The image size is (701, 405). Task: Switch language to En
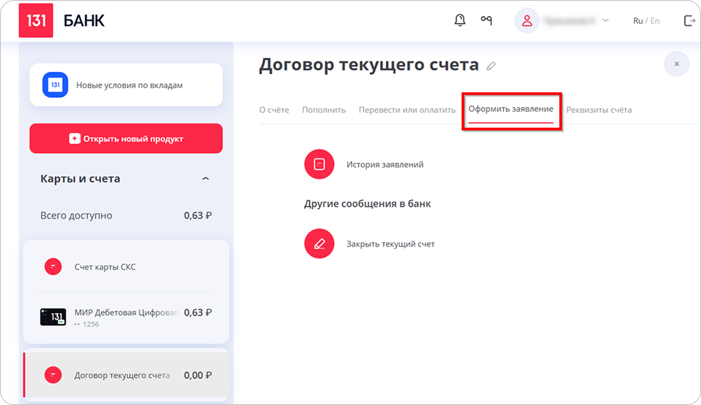(655, 21)
